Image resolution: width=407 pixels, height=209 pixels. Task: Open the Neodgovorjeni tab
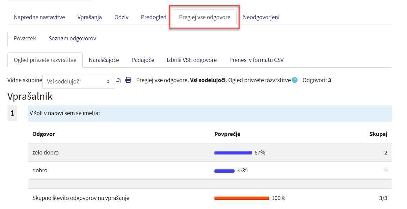coord(261,17)
